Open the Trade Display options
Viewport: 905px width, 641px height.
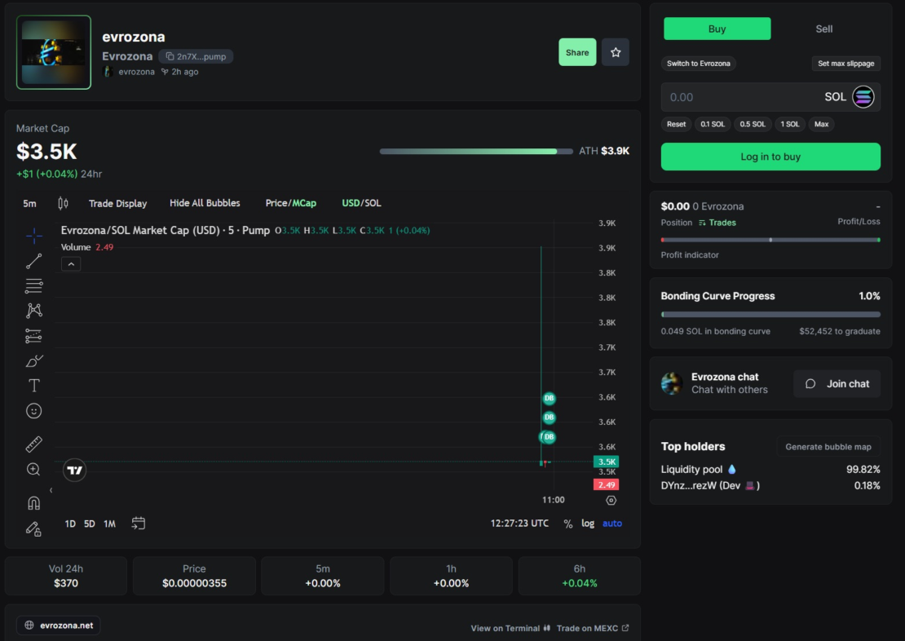click(x=117, y=203)
